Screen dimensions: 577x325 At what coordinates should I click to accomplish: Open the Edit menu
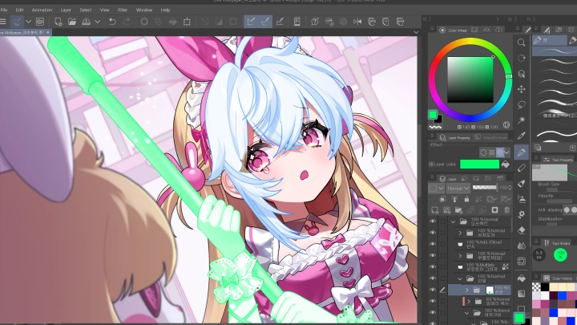[19, 10]
